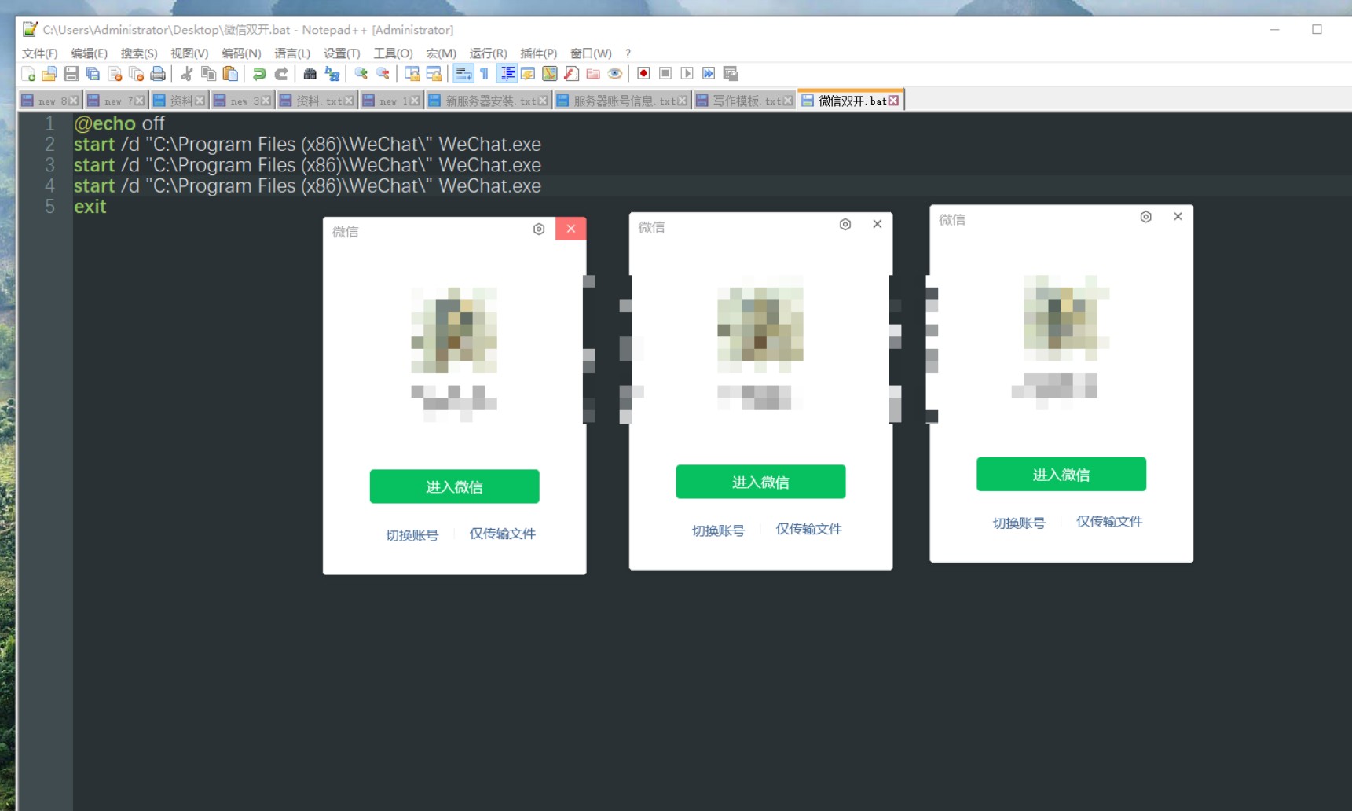Toggle synchronize horizontal scrolling icon
Screen dimensions: 1352x811
tap(434, 74)
